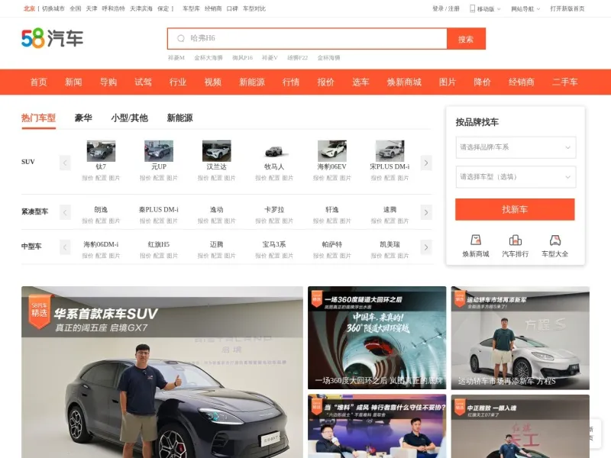Image resolution: width=611 pixels, height=458 pixels.
Task: Open the 360度隧道大回环 video card
Action: (x=377, y=337)
